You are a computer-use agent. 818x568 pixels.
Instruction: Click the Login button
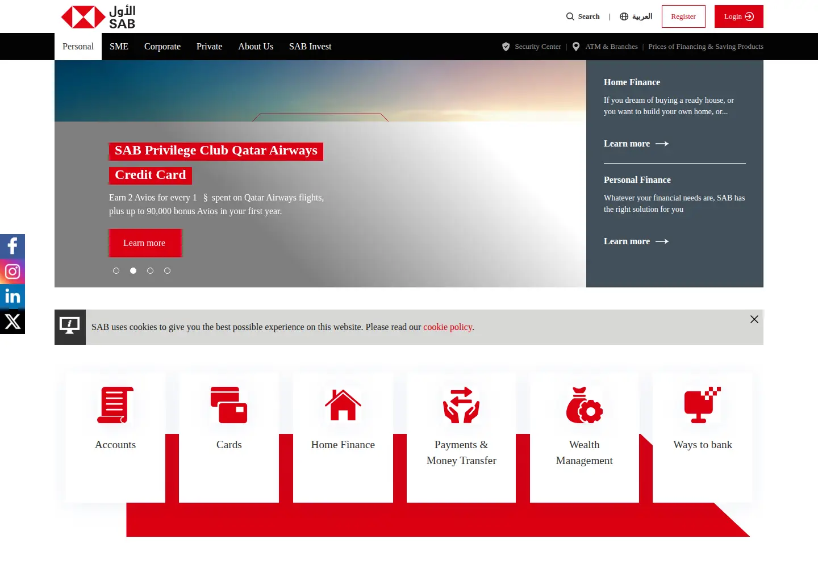tap(739, 16)
